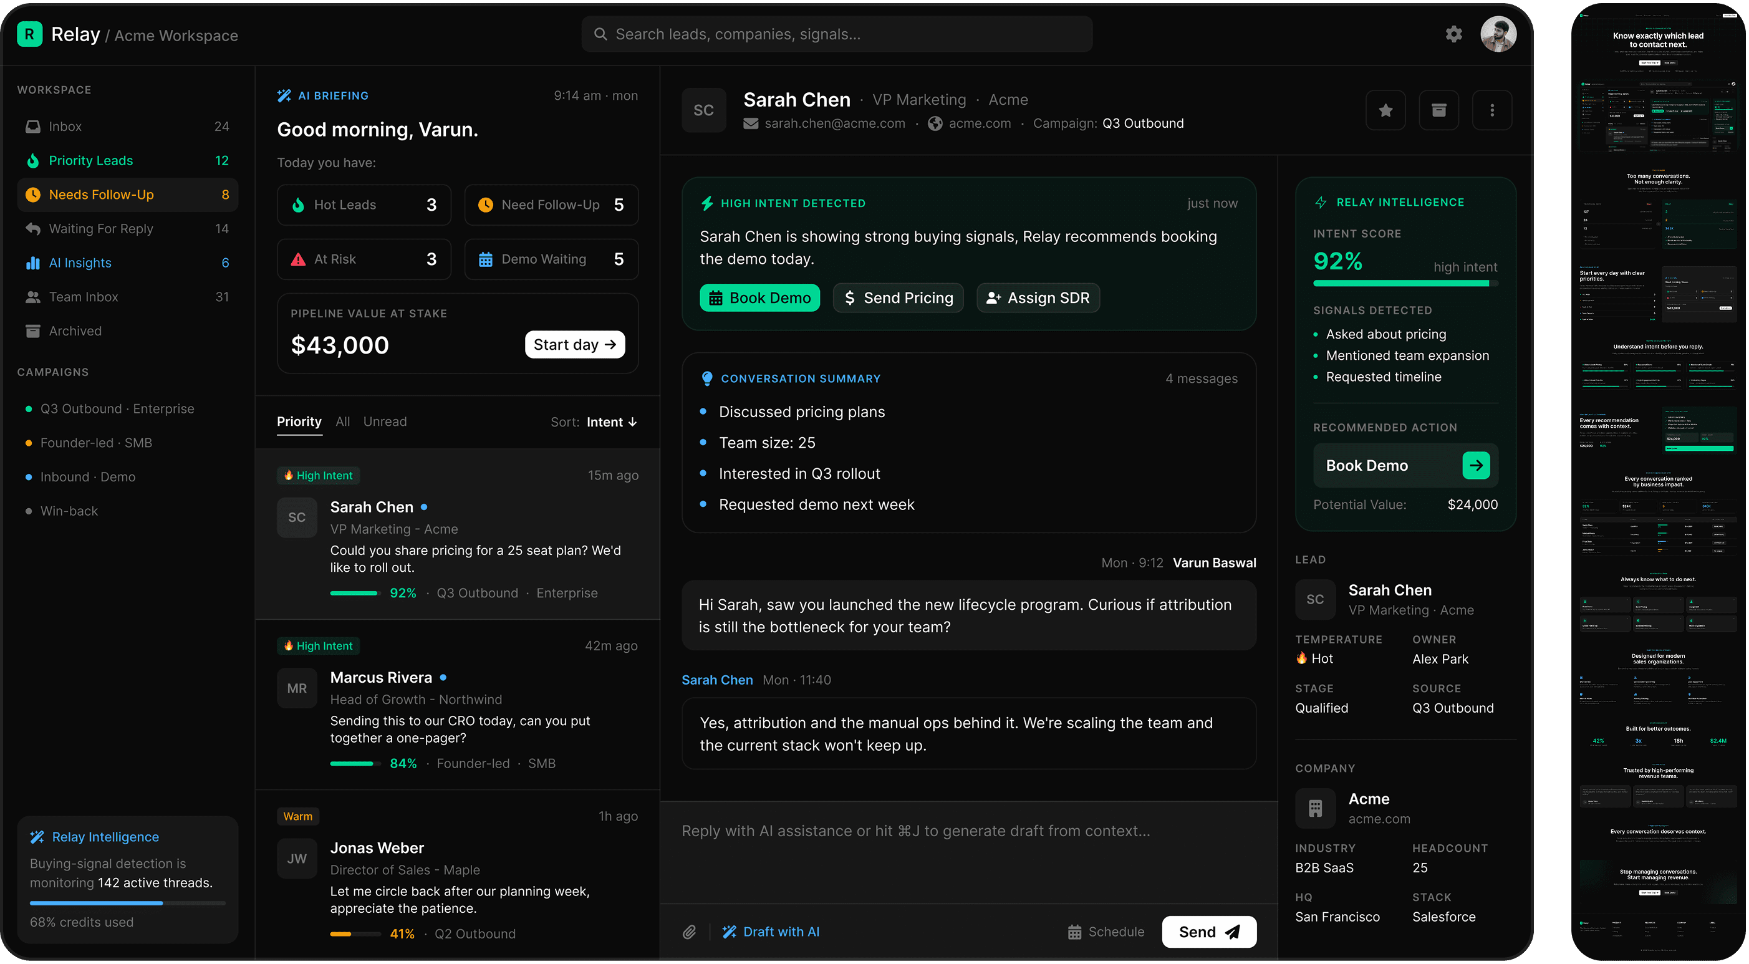
Task: Open Archived in sidebar
Action: 128,331
